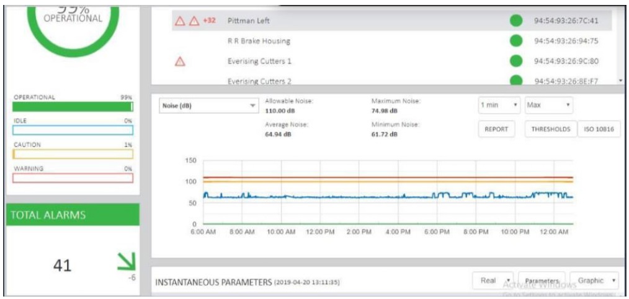Open the Real value type dropdown
This screenshot has width=629, height=299.
493,280
